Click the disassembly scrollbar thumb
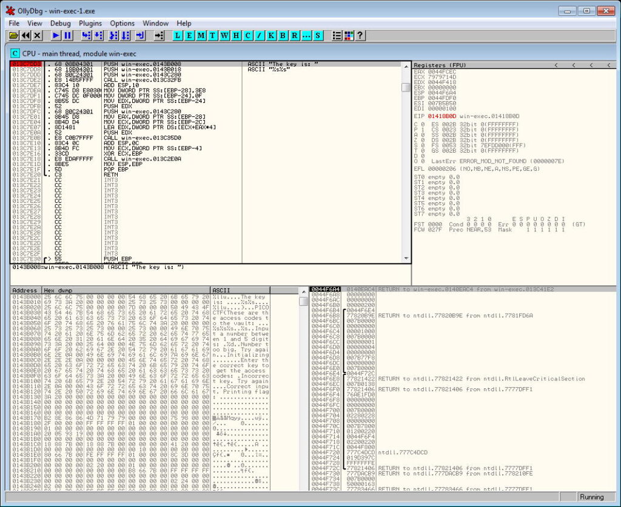The height and width of the screenshot is (507, 621). pyautogui.click(x=406, y=87)
